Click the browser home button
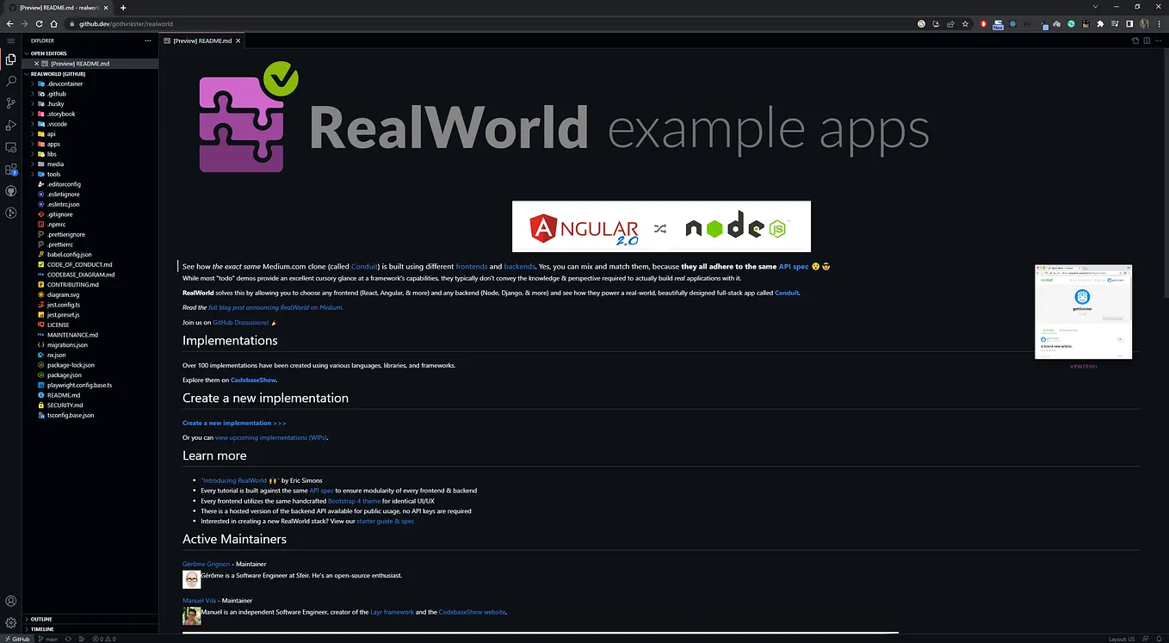Screen dimensions: 1169x643 point(55,24)
